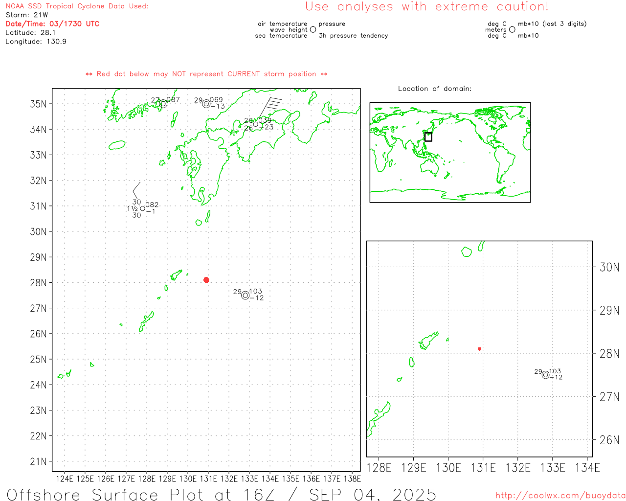Click the 'Longitude: 130.9' line
The width and height of the screenshot is (626, 501).
(36, 42)
